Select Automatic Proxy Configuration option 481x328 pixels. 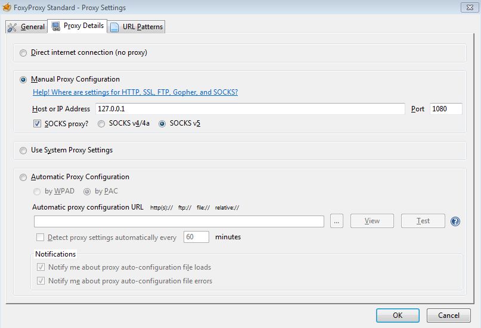(x=24, y=177)
